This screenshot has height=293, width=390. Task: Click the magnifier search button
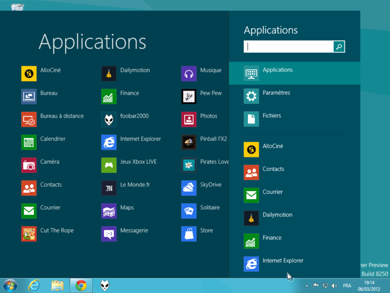[339, 47]
